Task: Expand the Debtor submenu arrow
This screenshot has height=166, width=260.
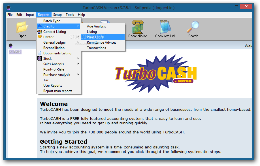Action: [x=78, y=37]
